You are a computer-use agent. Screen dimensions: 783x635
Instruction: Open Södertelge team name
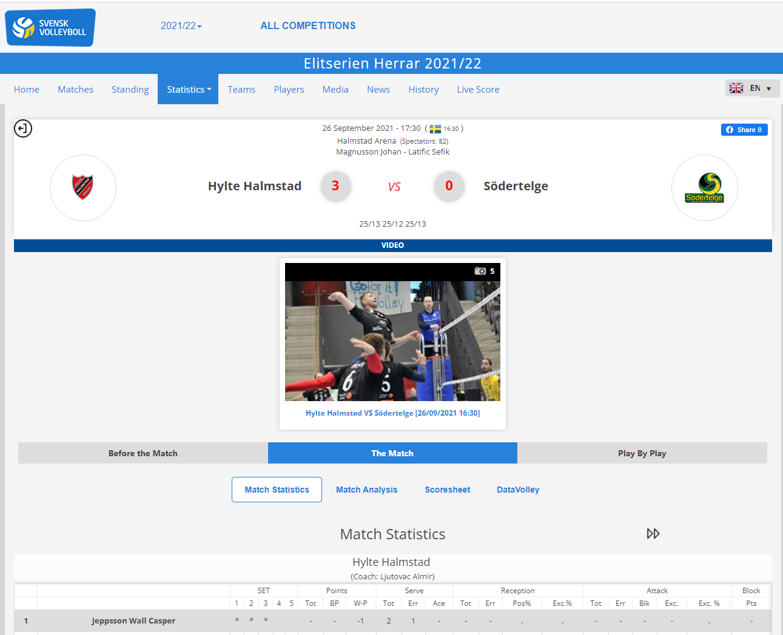(x=516, y=186)
